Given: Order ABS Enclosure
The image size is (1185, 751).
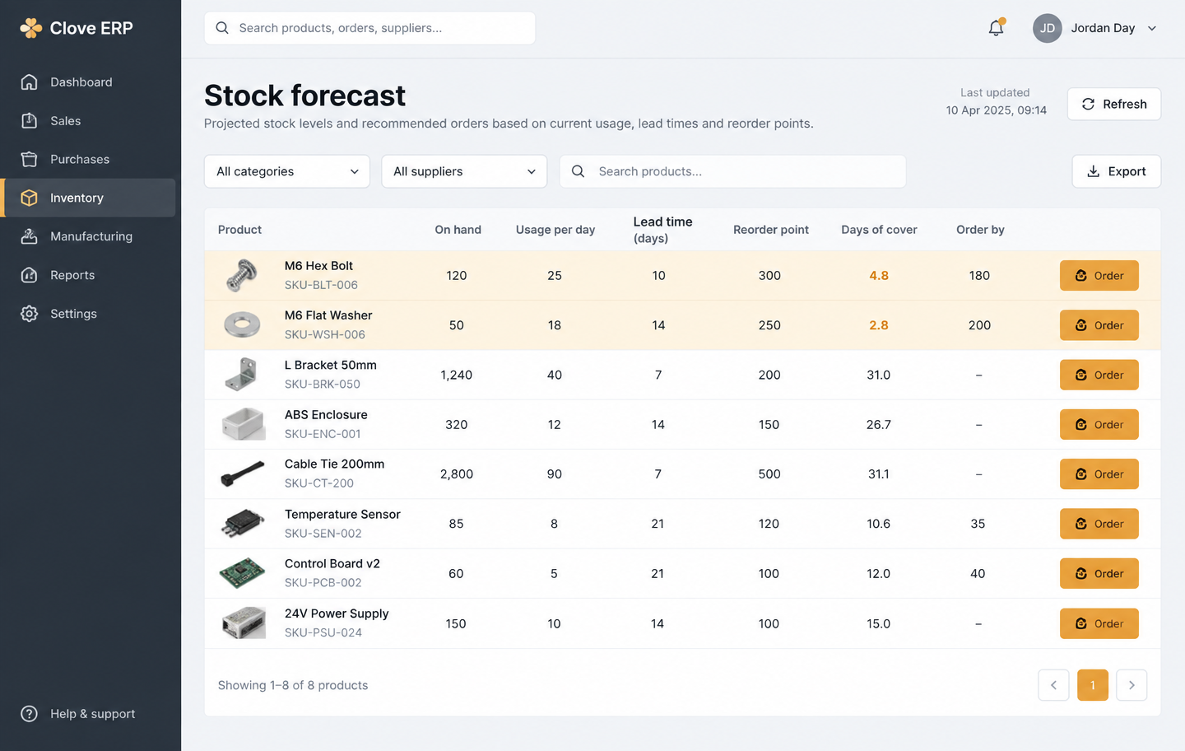Looking at the screenshot, I should coord(1099,425).
